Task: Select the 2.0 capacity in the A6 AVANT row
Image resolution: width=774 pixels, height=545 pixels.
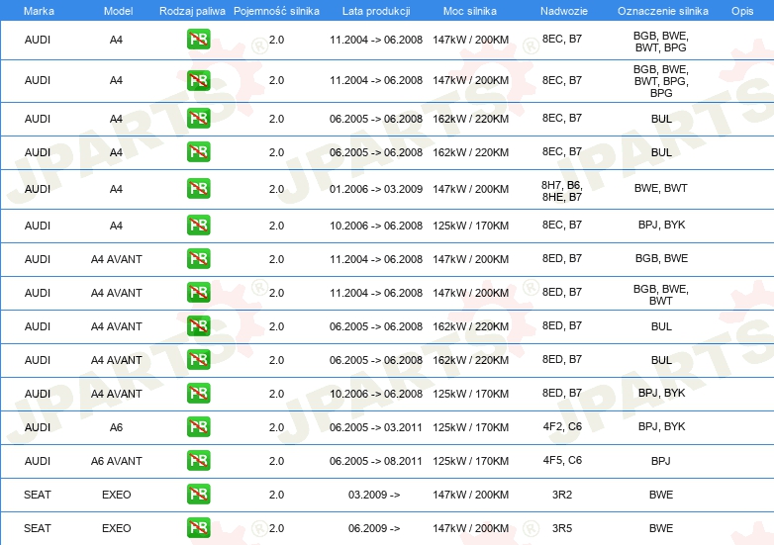Action: [276, 461]
